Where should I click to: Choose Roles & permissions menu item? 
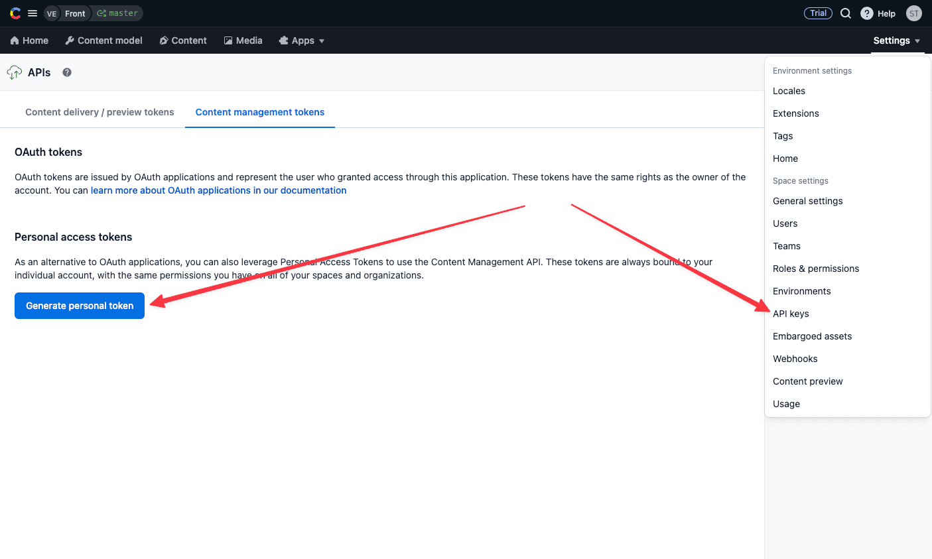pyautogui.click(x=815, y=269)
